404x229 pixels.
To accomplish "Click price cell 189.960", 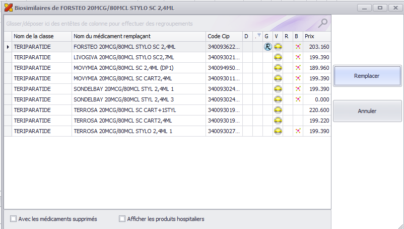I will pos(317,68).
